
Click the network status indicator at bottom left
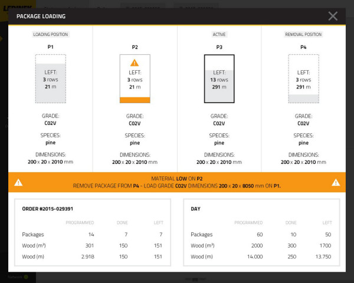(x=26, y=276)
